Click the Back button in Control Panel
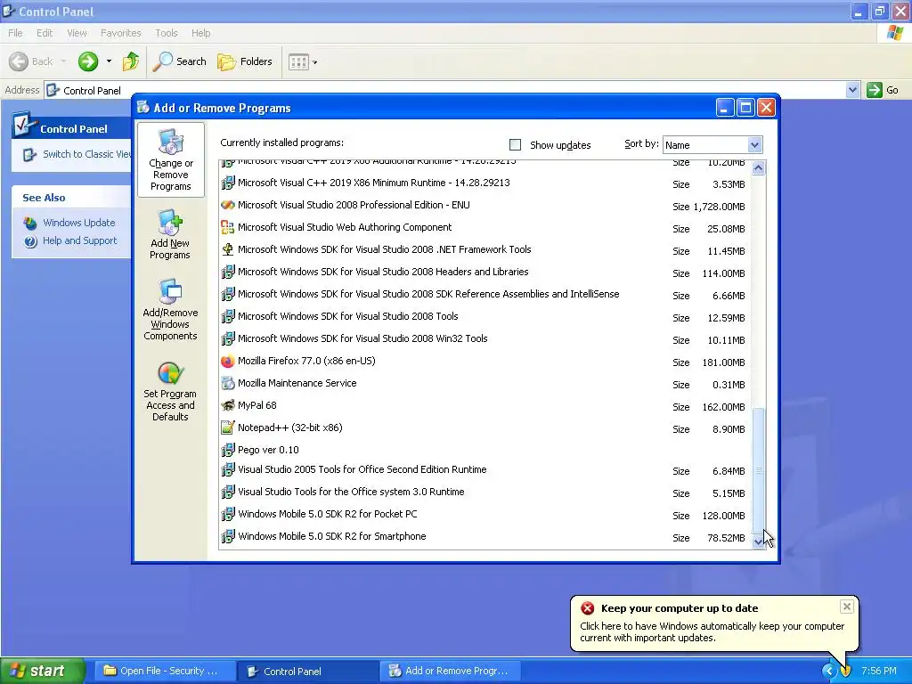 [x=31, y=61]
